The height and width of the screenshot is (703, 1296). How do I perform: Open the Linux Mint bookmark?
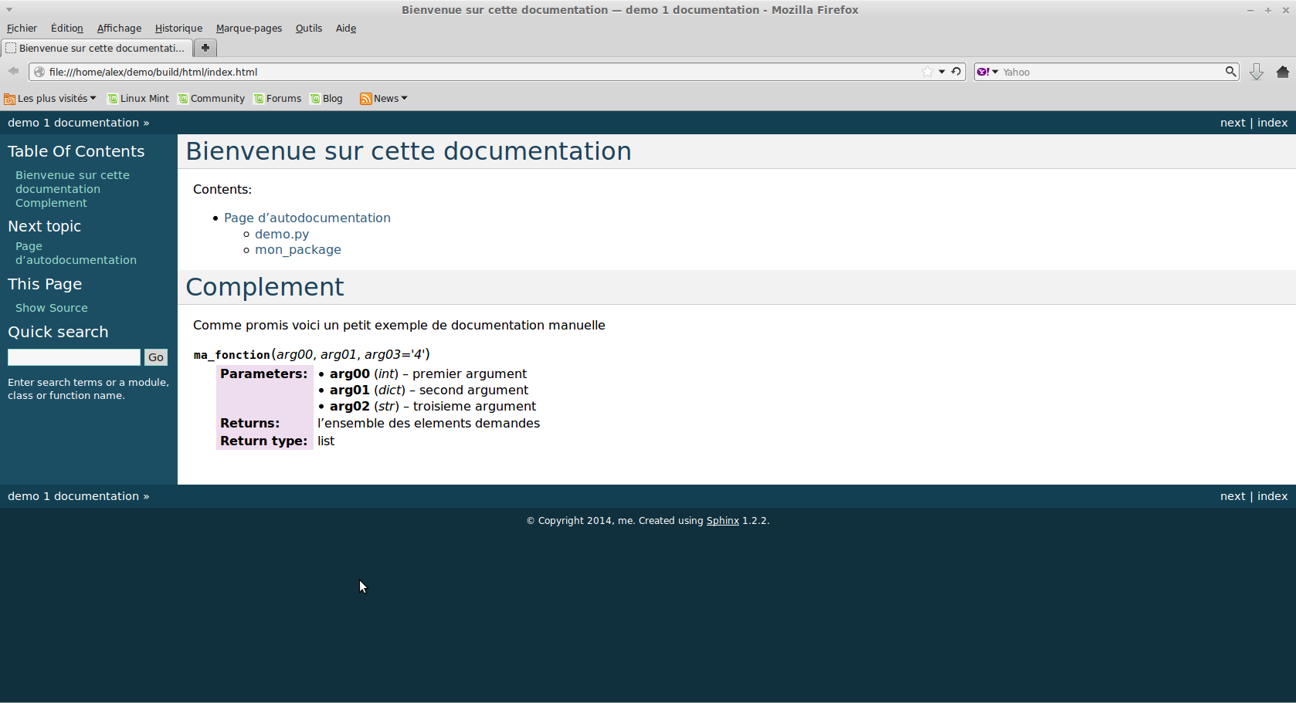click(x=138, y=99)
